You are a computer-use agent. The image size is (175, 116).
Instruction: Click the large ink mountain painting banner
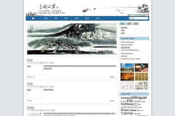[x=72, y=39]
